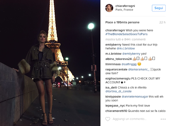Screen dimensions: 170x126
Task: Open the @tortino_di_carote mention link
Action: pyautogui.click(x=118, y=91)
